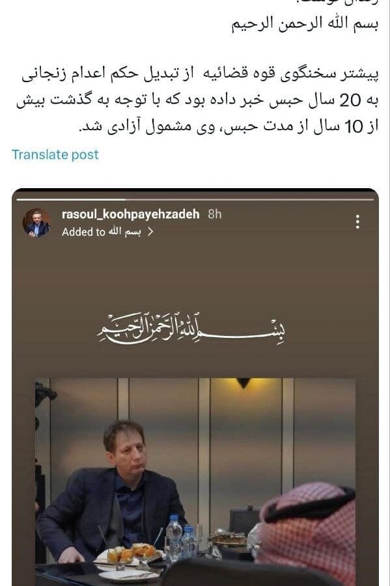Viewport: 390px width, 586px height.
Task: Click the 8h story timestamp
Action: (215, 214)
